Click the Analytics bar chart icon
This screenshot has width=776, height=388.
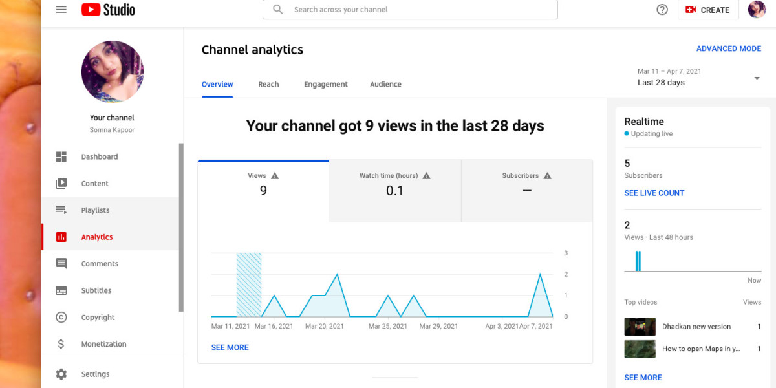point(61,237)
